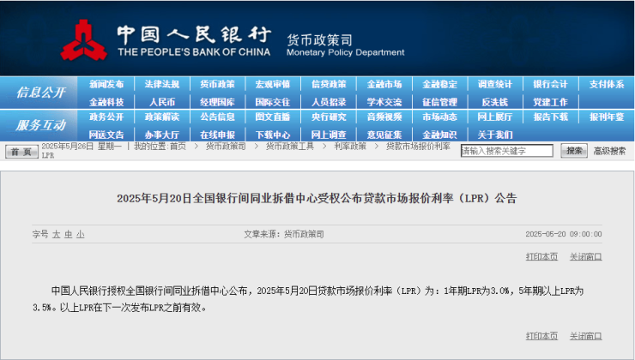Open 政策解读 menu item
This screenshot has height=360, width=635.
point(161,117)
